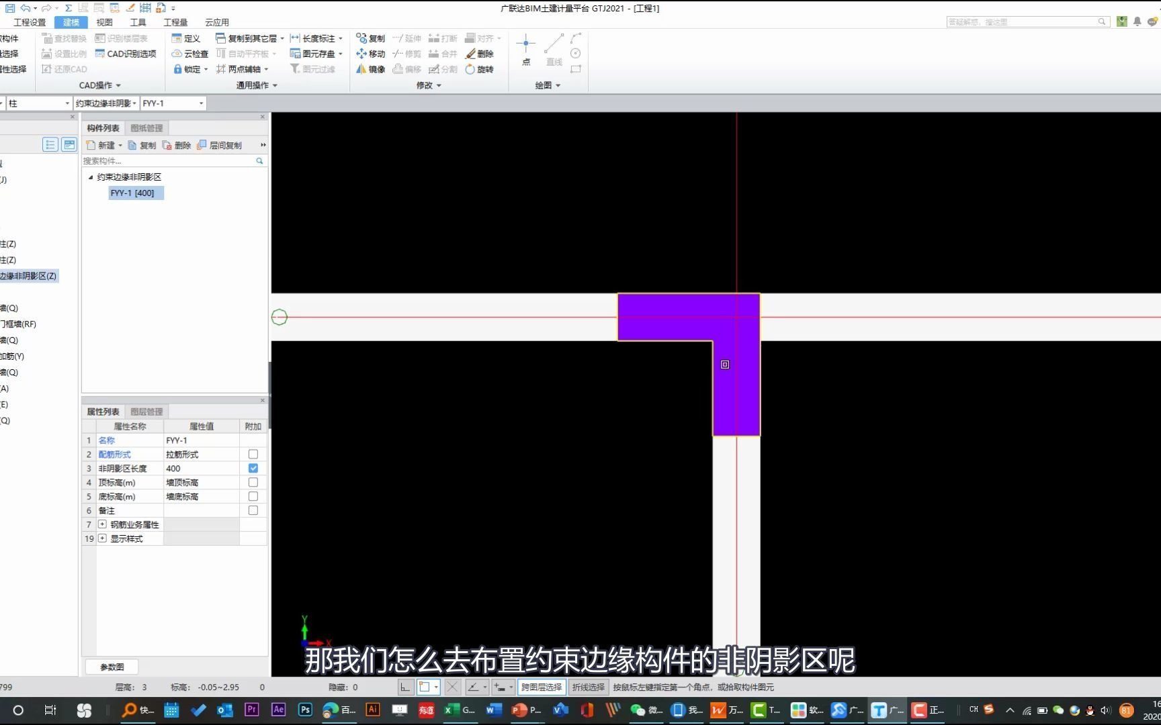Switch to the 图层管理 tab

146,412
